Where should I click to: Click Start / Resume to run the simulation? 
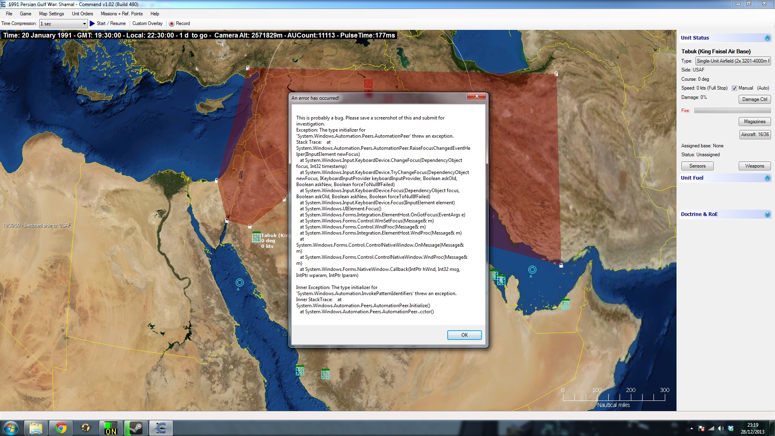pyautogui.click(x=108, y=23)
